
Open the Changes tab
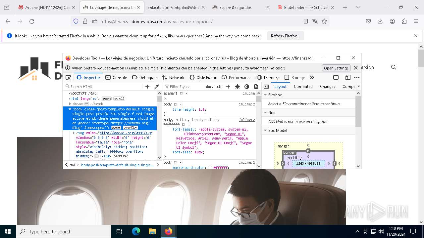tap(328, 87)
